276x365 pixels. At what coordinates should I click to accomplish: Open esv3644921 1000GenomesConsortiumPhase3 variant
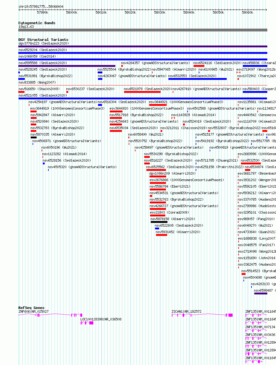pyautogui.click(x=186, y=102)
